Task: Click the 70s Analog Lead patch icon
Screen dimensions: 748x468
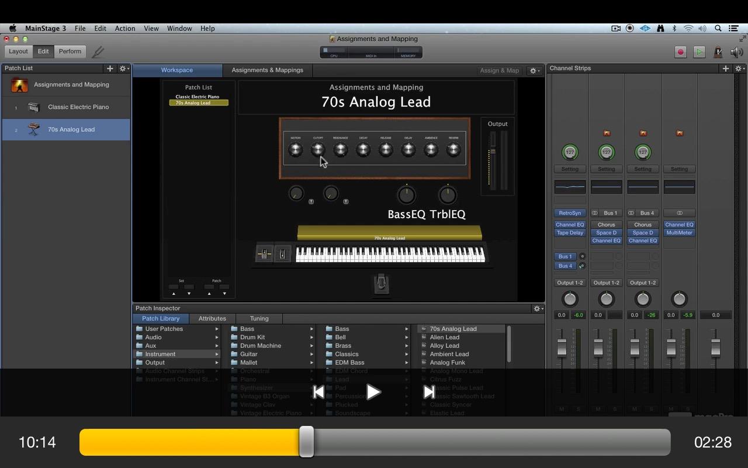Action: point(34,129)
